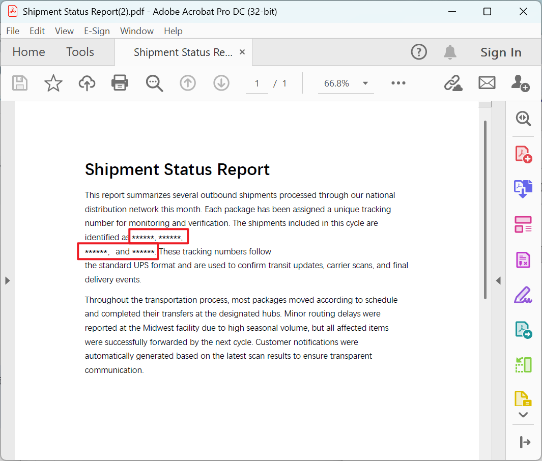Send file by email envelope icon
This screenshot has height=461, width=542.
point(487,83)
